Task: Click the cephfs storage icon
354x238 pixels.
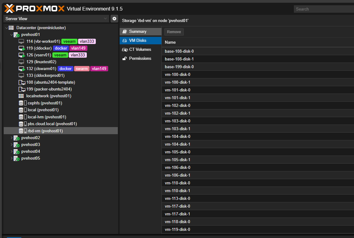Action: pos(23,103)
